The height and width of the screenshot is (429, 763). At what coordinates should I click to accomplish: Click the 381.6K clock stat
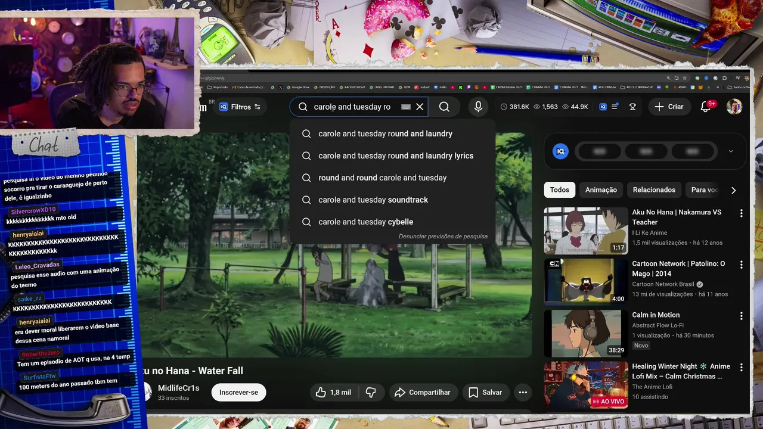(514, 107)
